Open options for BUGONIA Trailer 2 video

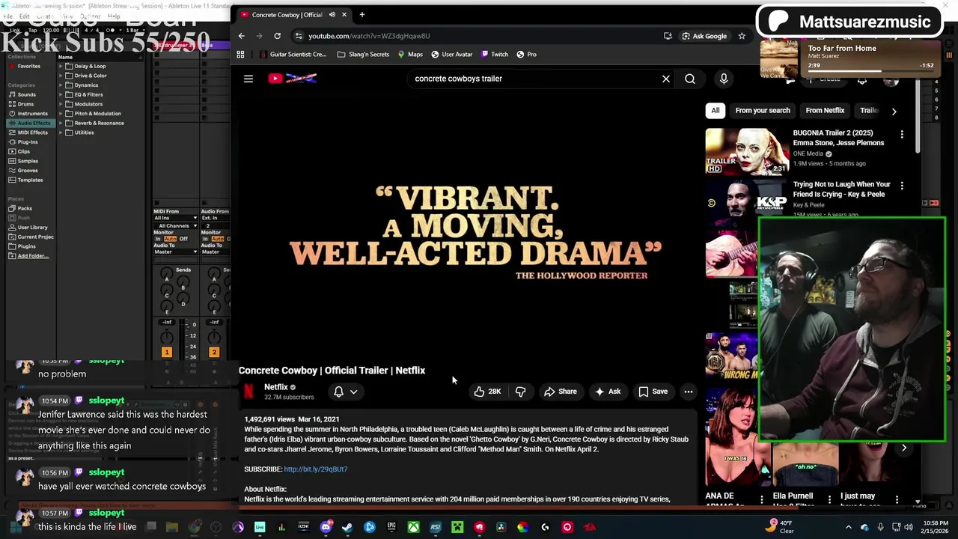point(902,134)
